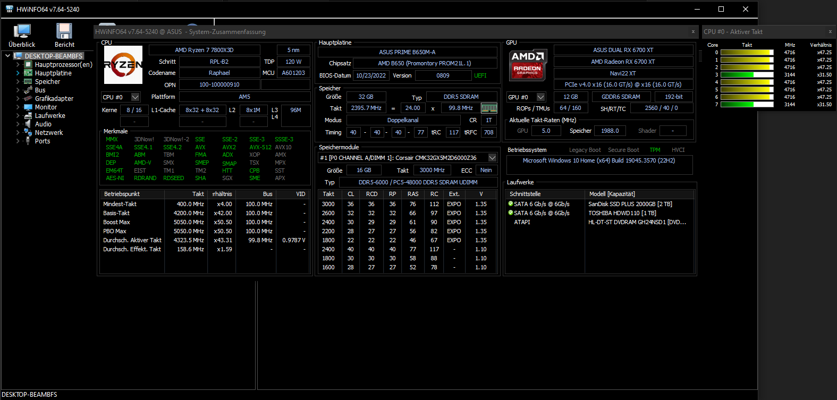Click the Monitor display icon in tree
This screenshot has width=837, height=400.
pyautogui.click(x=28, y=107)
